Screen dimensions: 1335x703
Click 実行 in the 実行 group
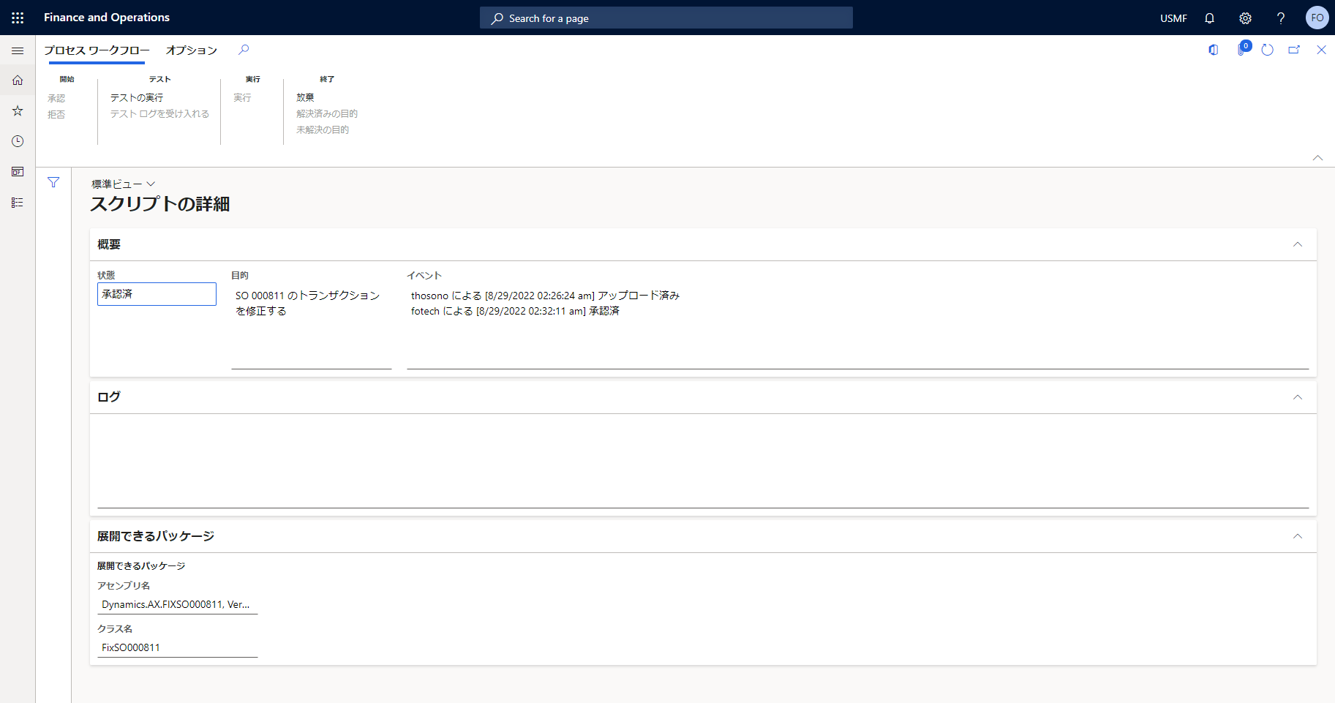[242, 97]
